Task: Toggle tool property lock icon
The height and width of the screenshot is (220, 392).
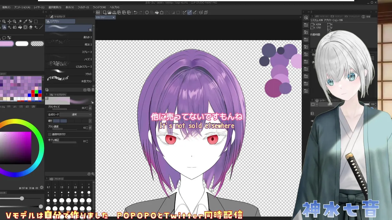Action: [92, 102]
